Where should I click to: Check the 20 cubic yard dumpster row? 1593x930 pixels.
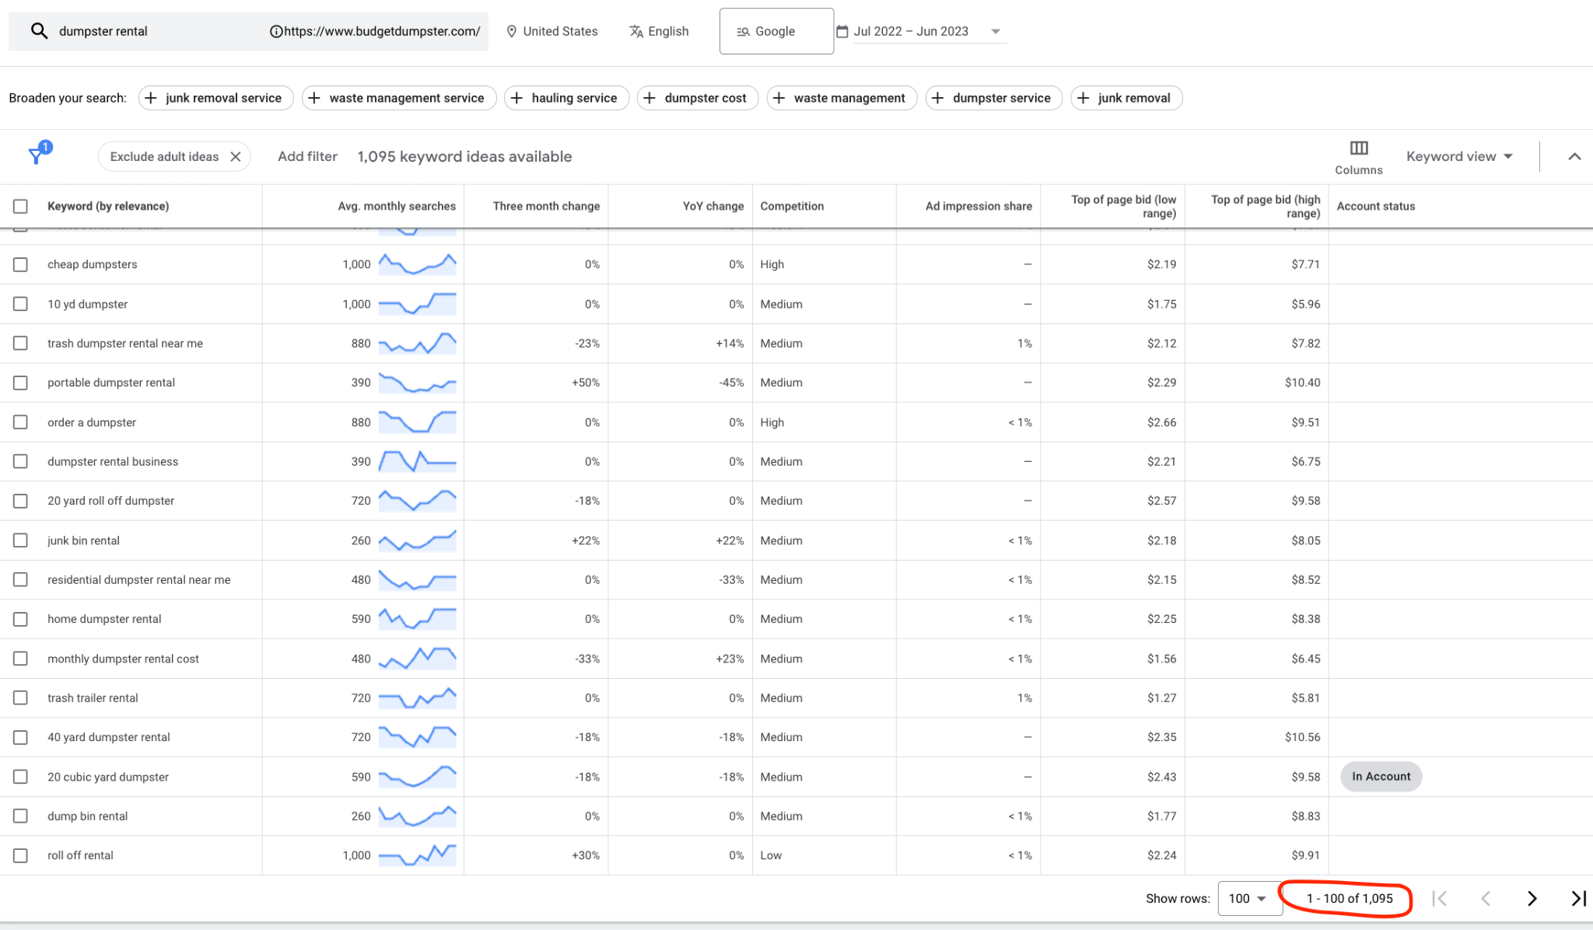click(20, 777)
